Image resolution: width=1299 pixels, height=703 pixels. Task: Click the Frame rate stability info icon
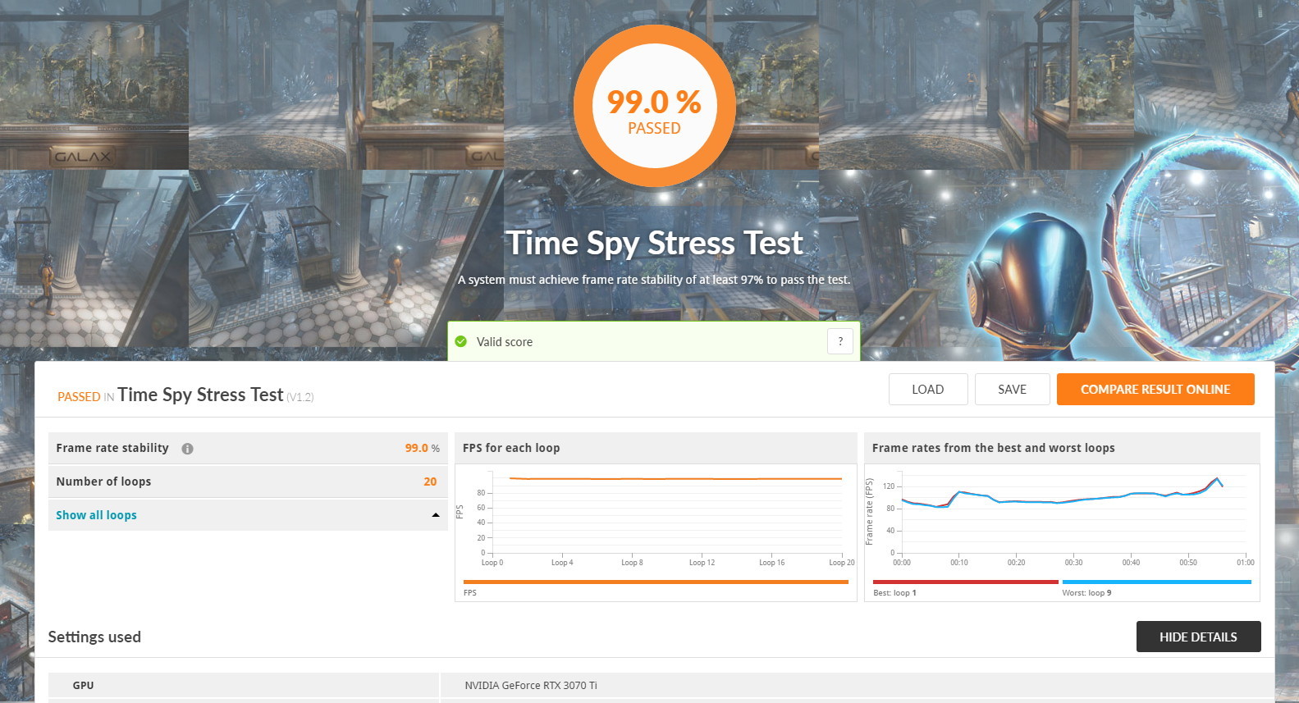[x=187, y=449]
